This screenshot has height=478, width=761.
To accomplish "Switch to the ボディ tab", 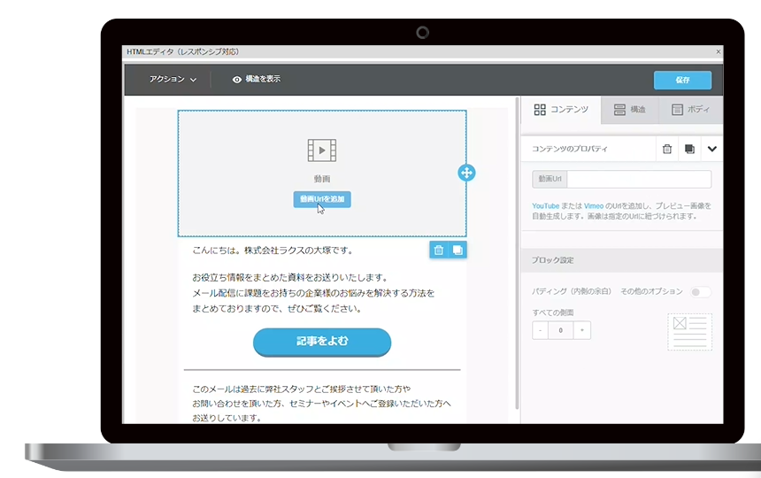I will [690, 110].
